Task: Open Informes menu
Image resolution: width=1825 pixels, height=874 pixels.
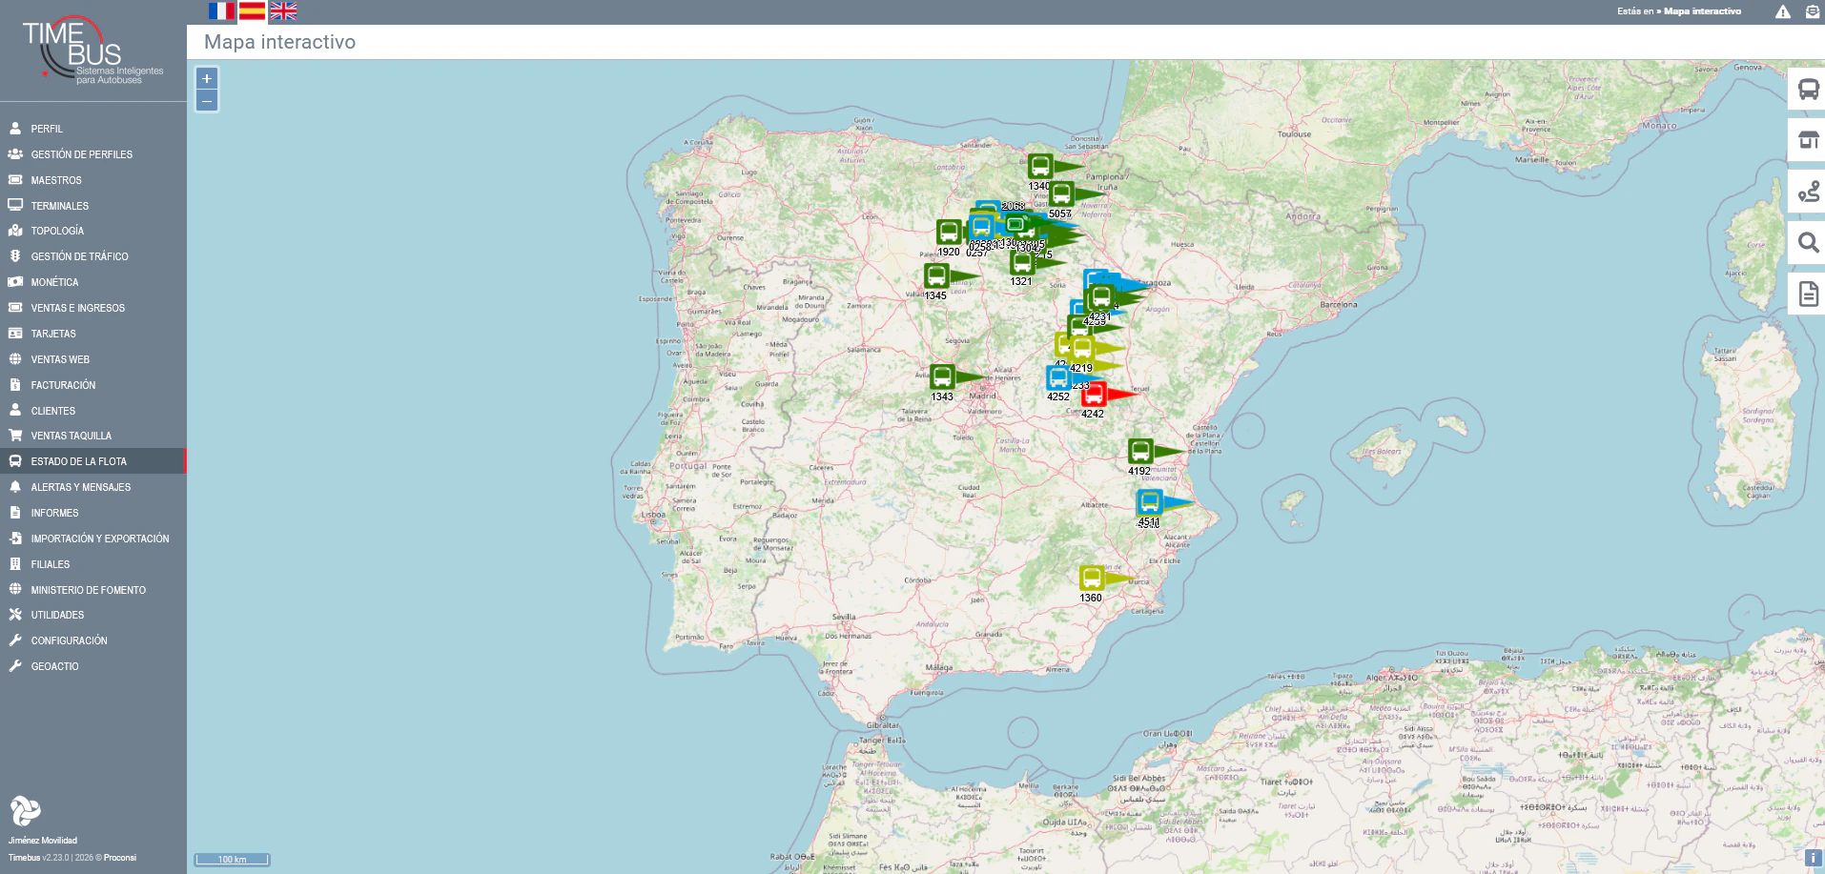Action: pos(93,513)
